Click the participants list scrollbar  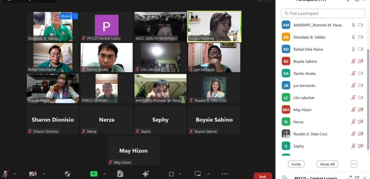(368, 99)
